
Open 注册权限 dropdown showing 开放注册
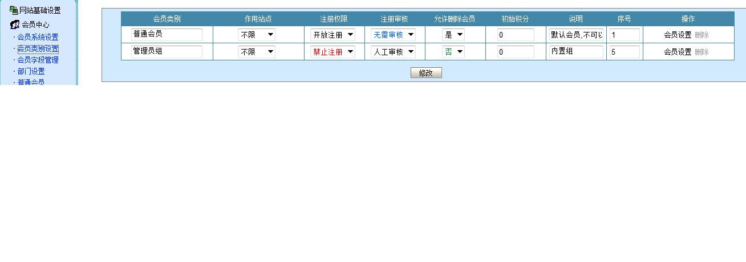coord(333,35)
